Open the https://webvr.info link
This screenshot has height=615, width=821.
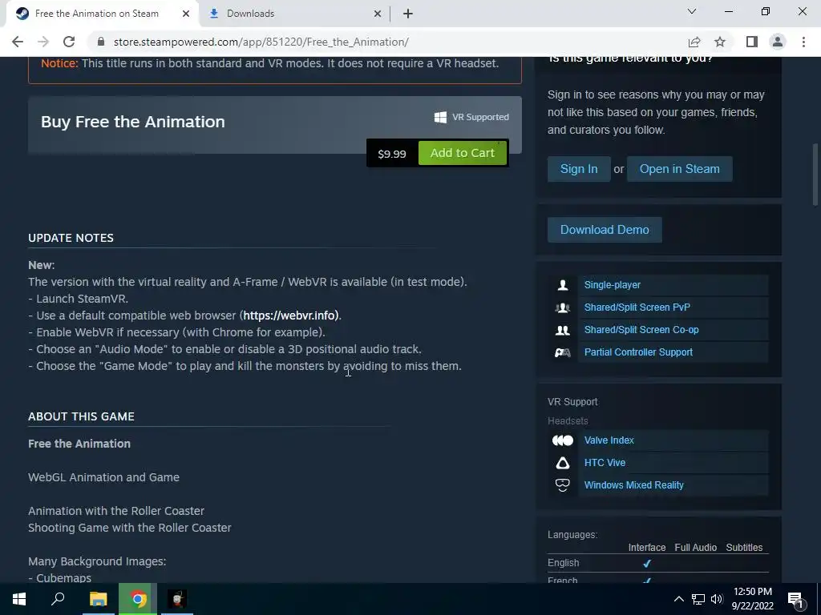coord(290,316)
